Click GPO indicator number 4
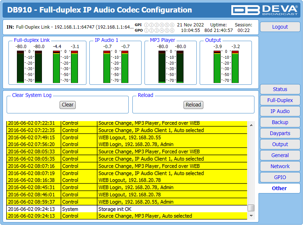Screen dimensions: 303x225 (162, 30)
